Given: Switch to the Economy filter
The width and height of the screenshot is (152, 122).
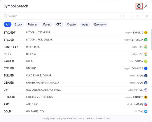Looking at the screenshot, I should [x=100, y=25].
